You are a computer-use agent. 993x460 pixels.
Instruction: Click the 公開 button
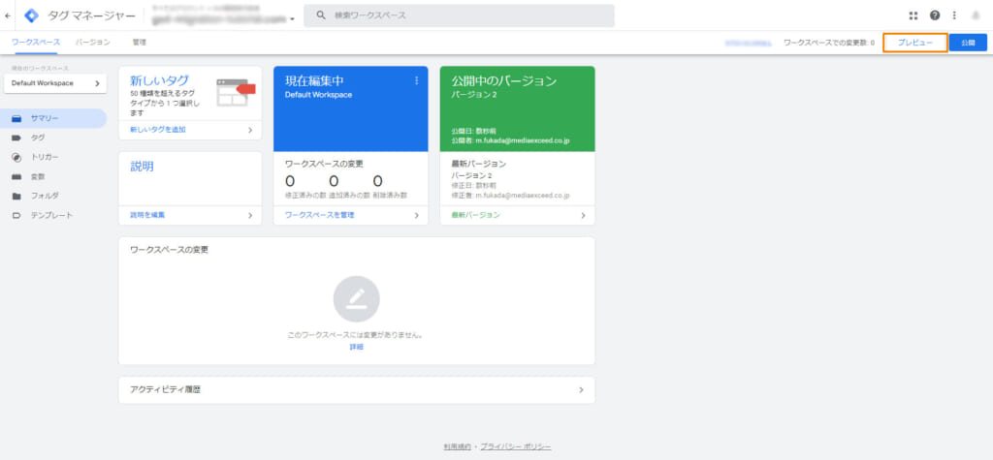[968, 43]
